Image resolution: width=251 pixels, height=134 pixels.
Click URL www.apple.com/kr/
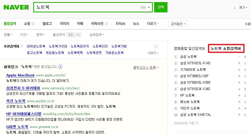point(51,75)
